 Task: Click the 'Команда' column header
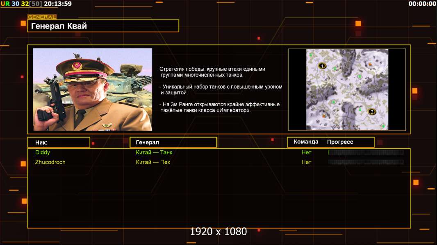point(306,142)
